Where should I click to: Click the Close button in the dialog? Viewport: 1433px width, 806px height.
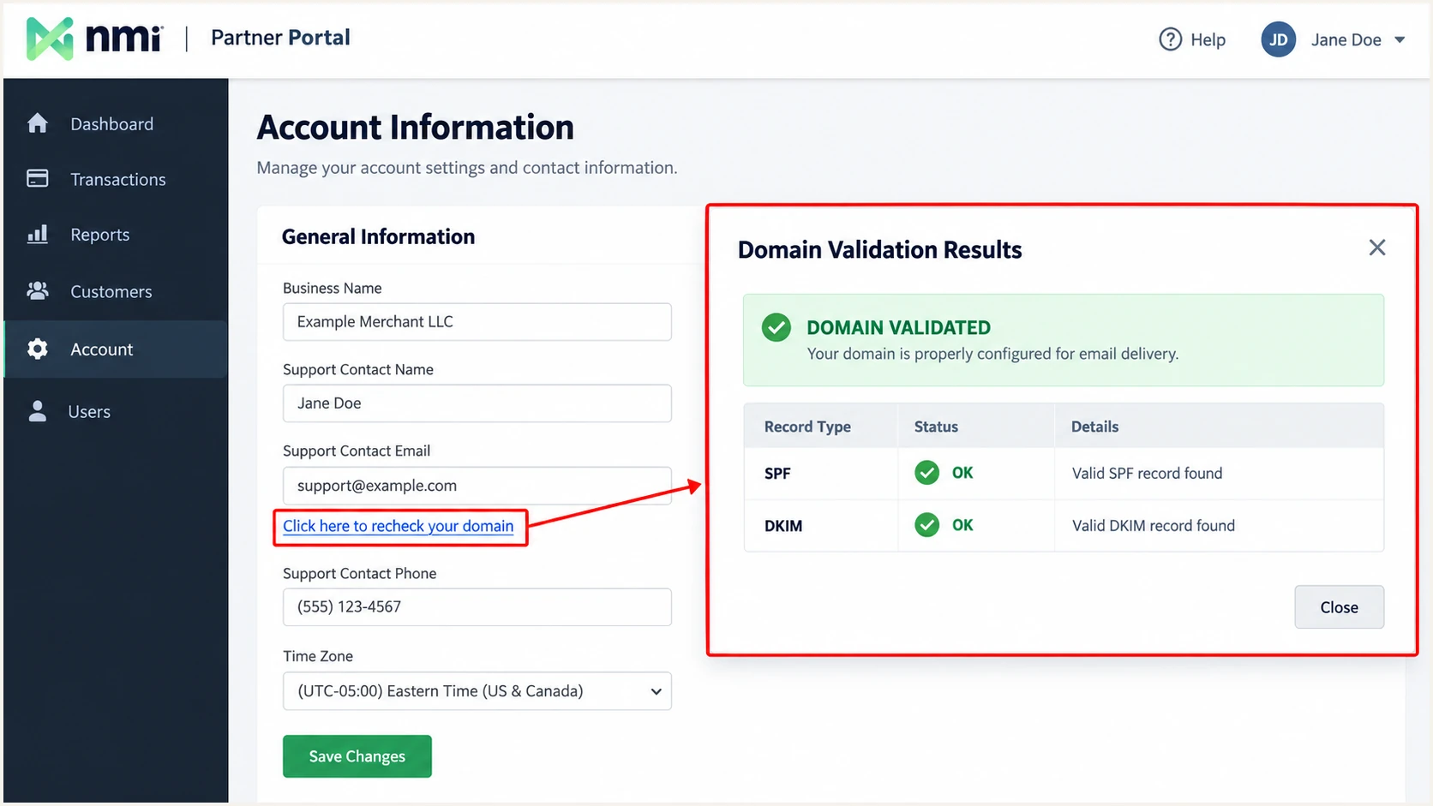point(1339,607)
